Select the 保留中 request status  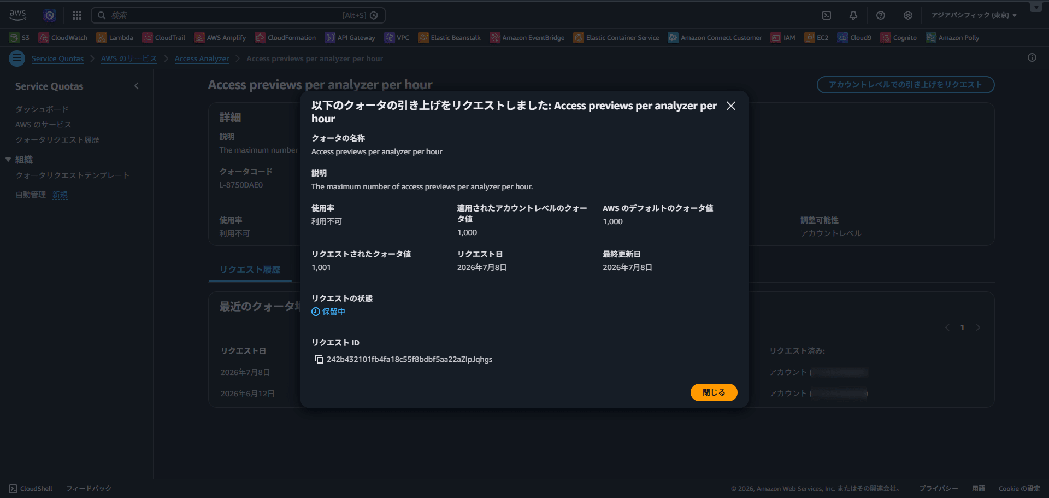tap(328, 312)
